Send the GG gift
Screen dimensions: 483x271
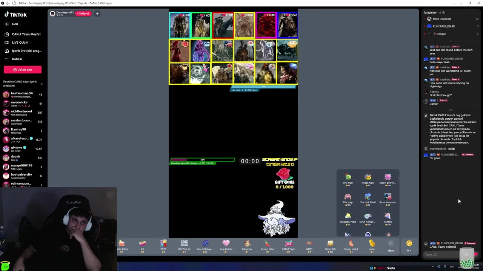click(x=142, y=246)
